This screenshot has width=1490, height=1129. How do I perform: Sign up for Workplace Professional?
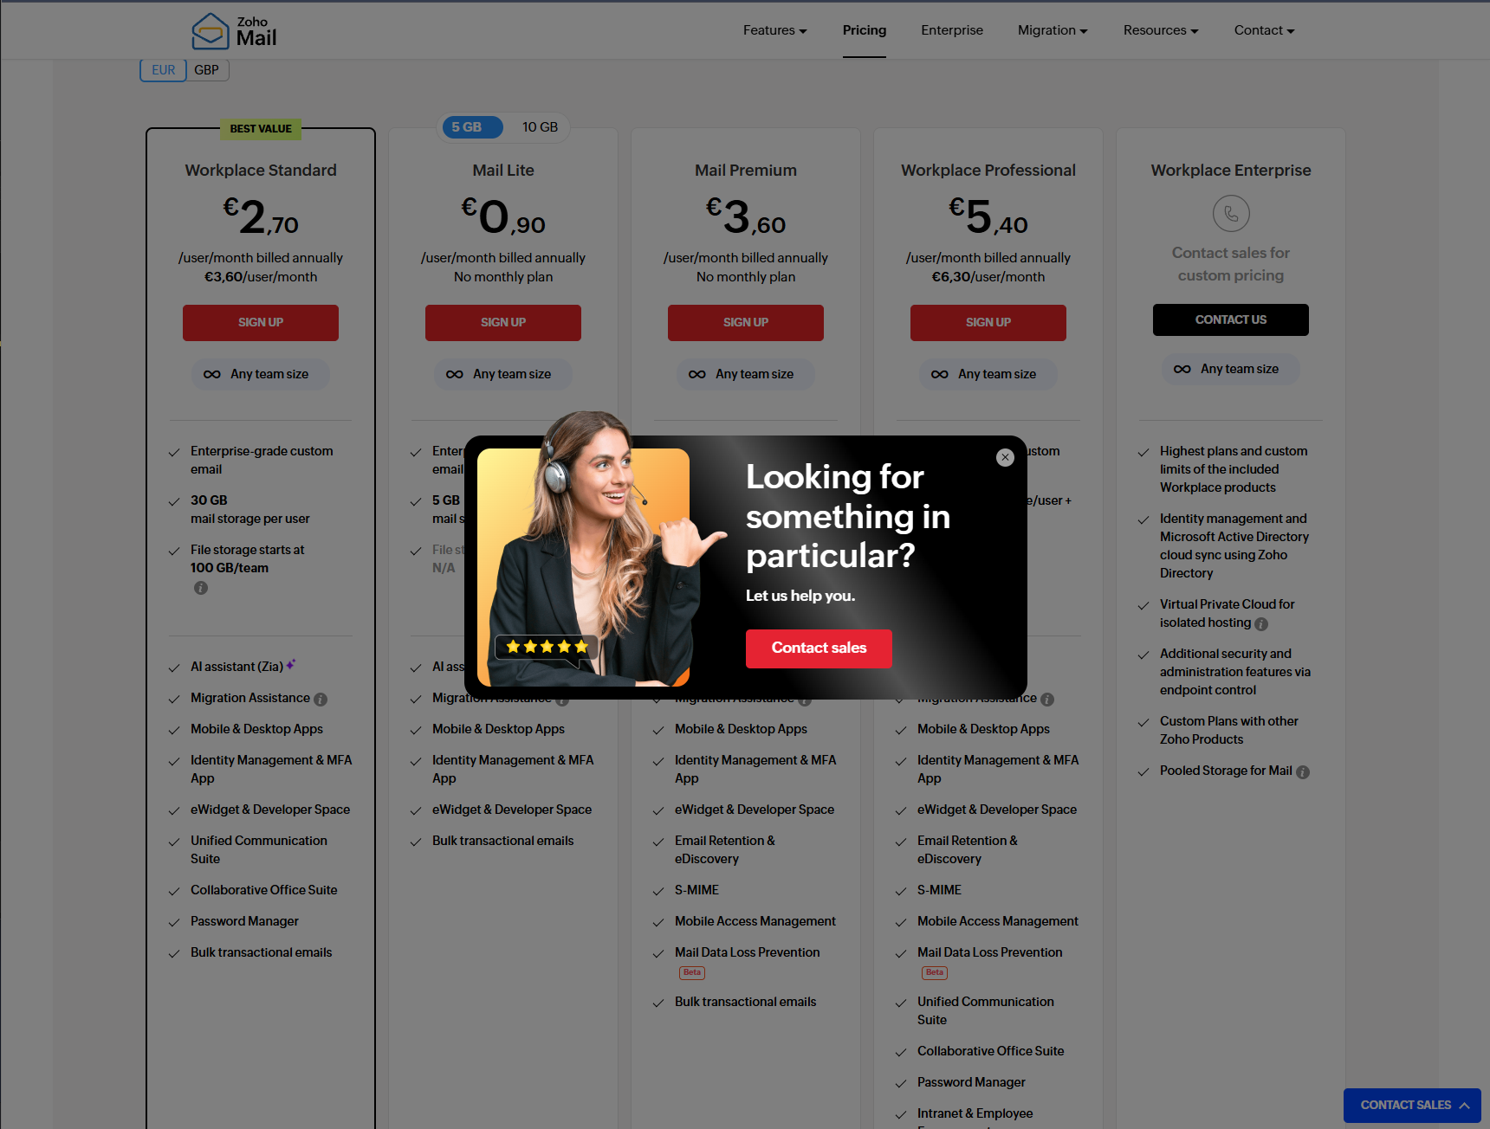pos(988,322)
